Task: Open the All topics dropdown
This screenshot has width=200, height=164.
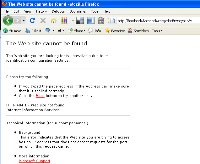Action: click(61, 31)
